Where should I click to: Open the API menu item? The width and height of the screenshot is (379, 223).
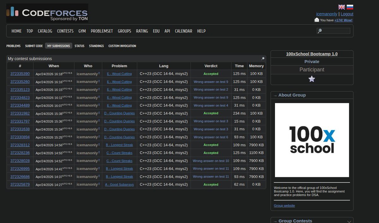tap(167, 31)
